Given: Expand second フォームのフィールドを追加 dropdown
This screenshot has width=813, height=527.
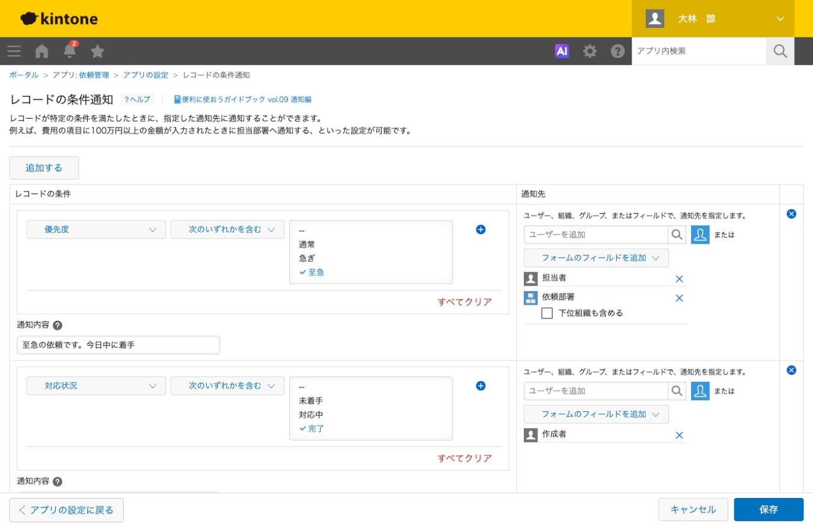Looking at the screenshot, I should tap(596, 414).
